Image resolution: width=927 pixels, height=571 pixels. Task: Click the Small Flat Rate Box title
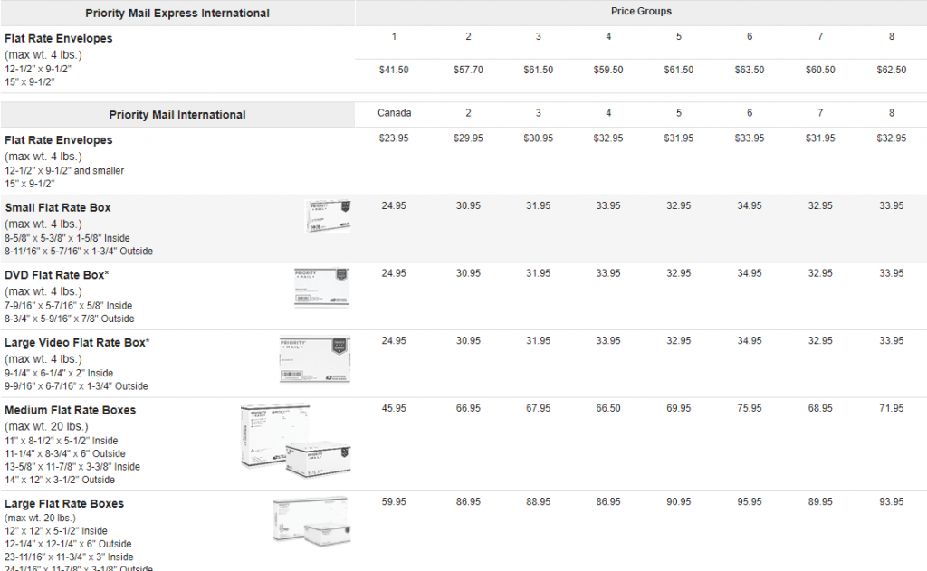(58, 207)
